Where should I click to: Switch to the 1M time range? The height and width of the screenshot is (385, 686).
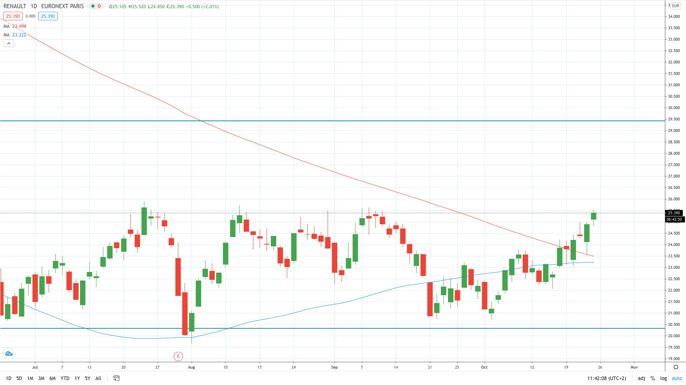pyautogui.click(x=30, y=378)
